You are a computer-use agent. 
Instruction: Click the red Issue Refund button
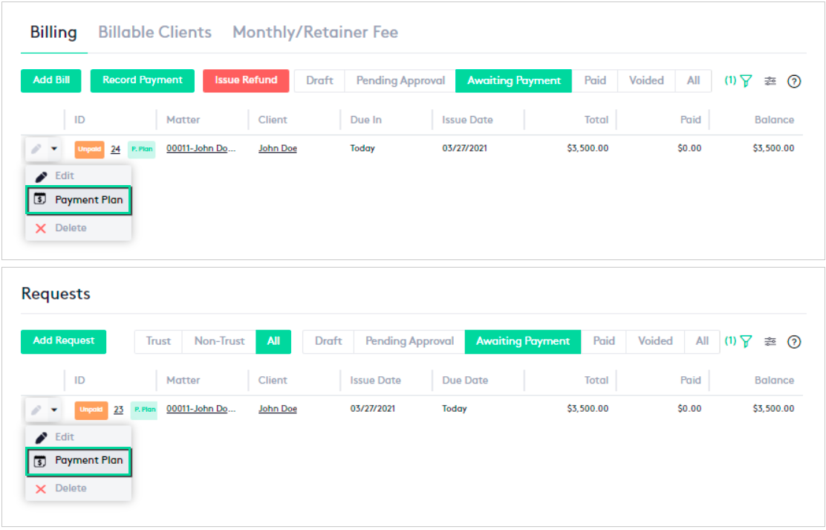tap(246, 80)
